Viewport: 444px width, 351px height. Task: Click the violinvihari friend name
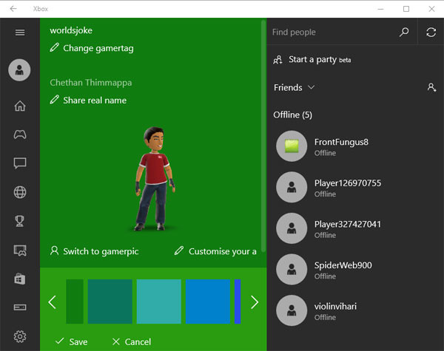coord(335,306)
